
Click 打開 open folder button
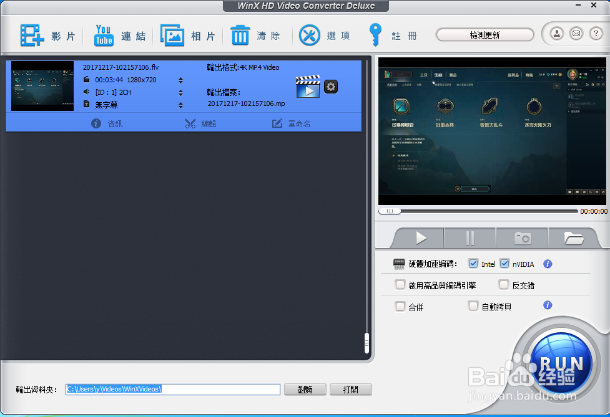point(350,390)
